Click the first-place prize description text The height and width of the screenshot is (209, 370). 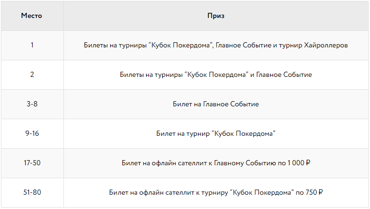point(216,45)
